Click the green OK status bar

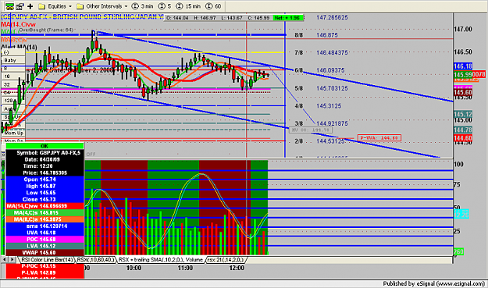point(45,146)
